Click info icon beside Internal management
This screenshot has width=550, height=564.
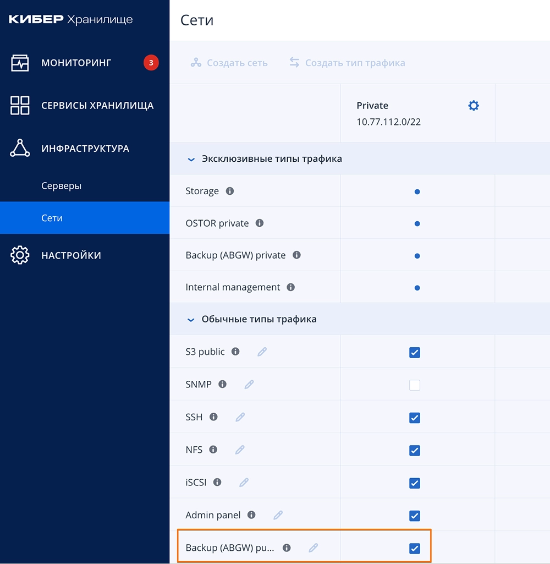[291, 287]
